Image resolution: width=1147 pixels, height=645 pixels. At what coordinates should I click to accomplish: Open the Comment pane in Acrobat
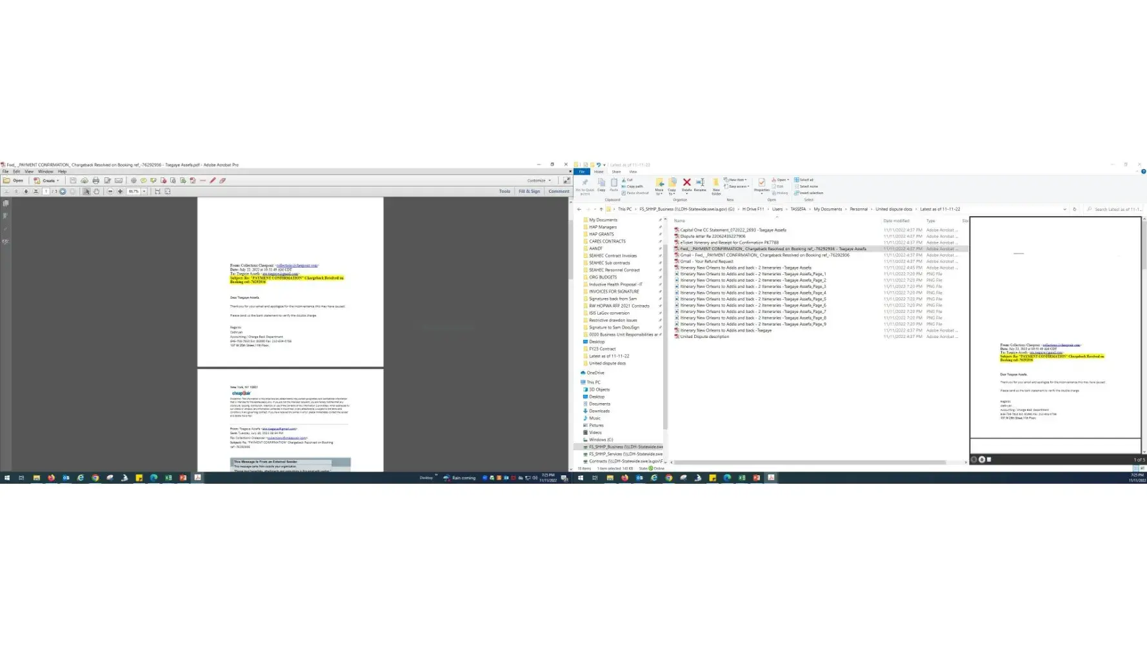point(559,192)
